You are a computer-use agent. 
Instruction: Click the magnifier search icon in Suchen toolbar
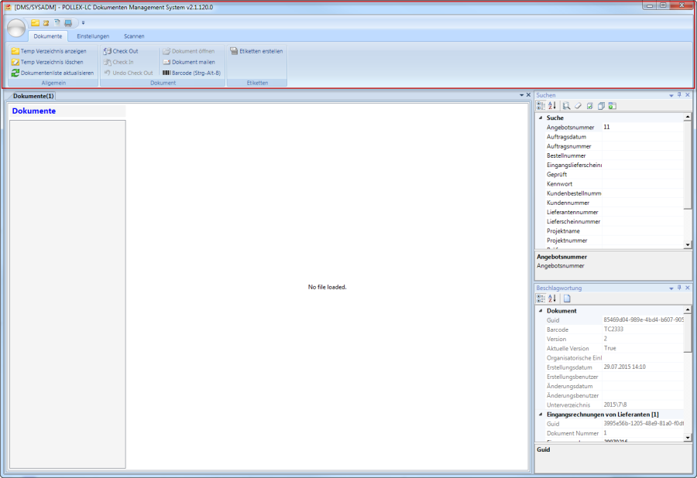[566, 105]
